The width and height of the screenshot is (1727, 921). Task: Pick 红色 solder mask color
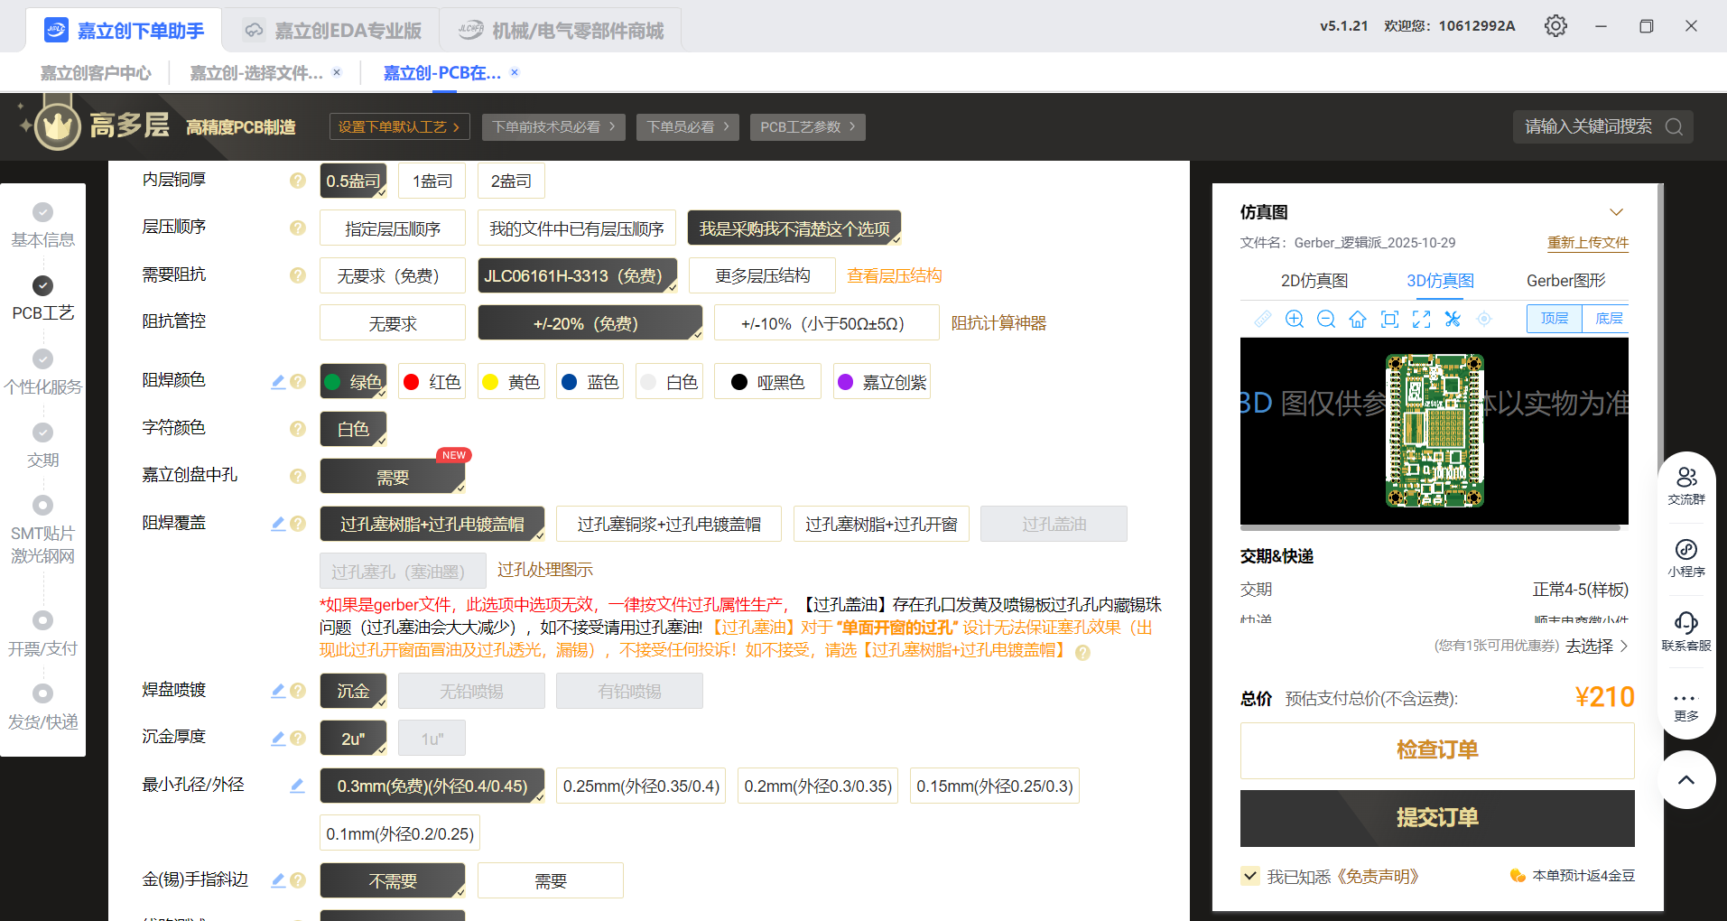click(432, 382)
